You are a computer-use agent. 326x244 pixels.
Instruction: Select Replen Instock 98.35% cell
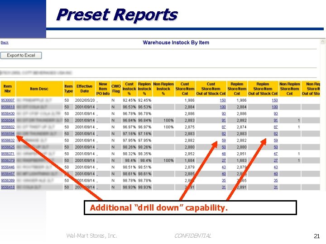click(x=144, y=154)
